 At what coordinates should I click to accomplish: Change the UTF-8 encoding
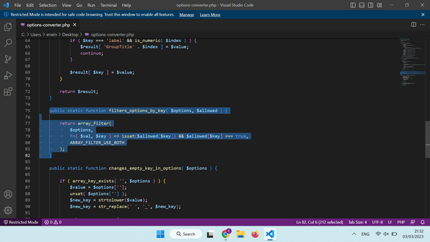[378, 222]
